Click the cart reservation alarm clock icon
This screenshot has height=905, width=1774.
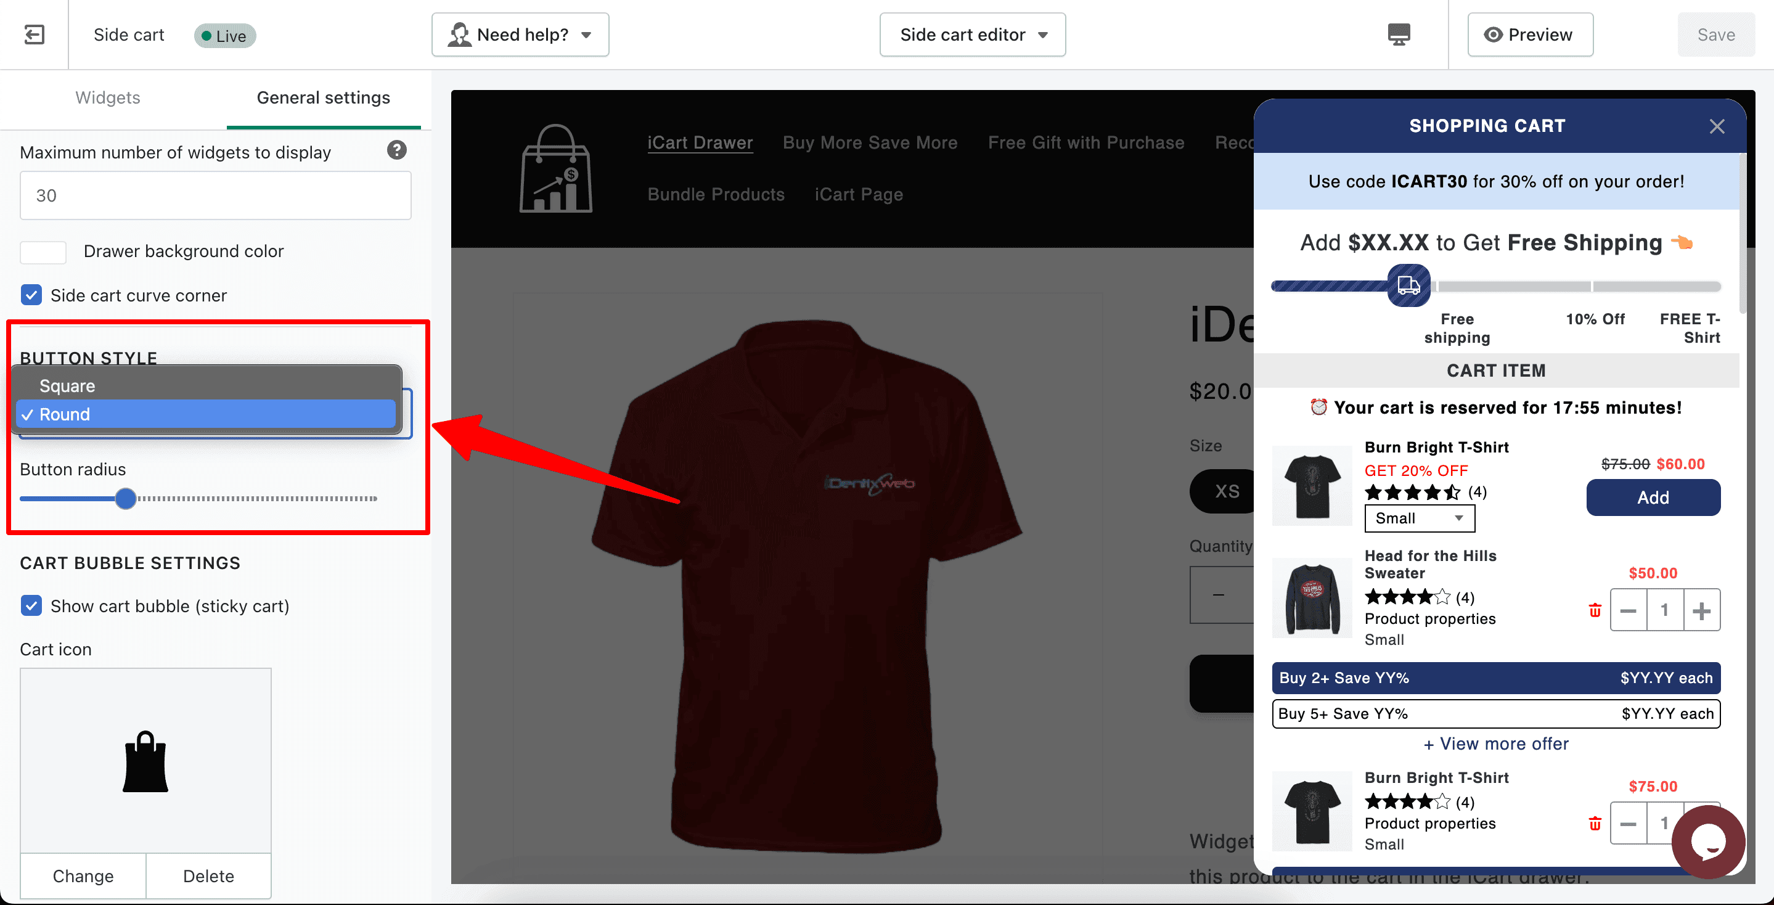point(1318,407)
